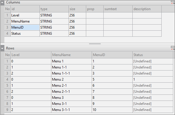The width and height of the screenshot is (175, 115).
Task: Select the MenuID column id cell
Action: 25,27
